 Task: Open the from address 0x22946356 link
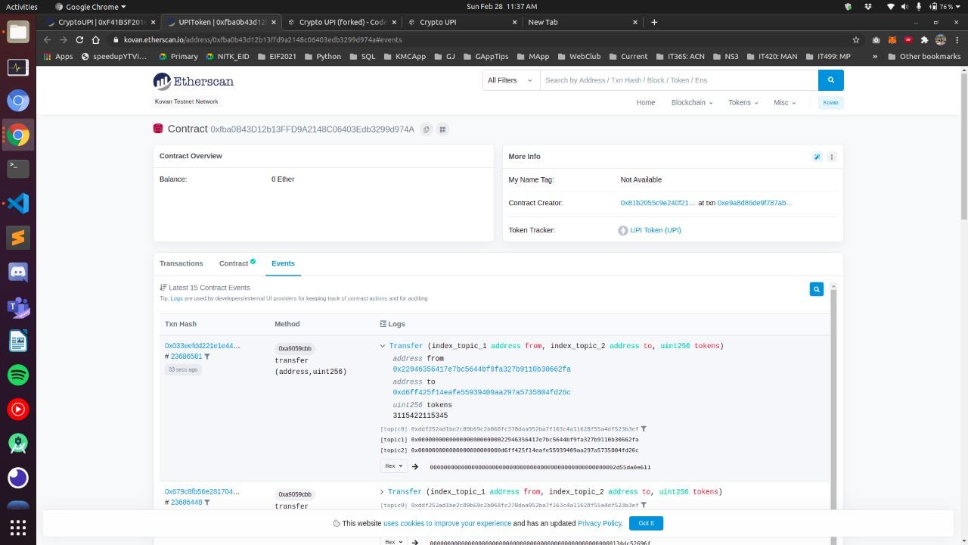click(482, 369)
